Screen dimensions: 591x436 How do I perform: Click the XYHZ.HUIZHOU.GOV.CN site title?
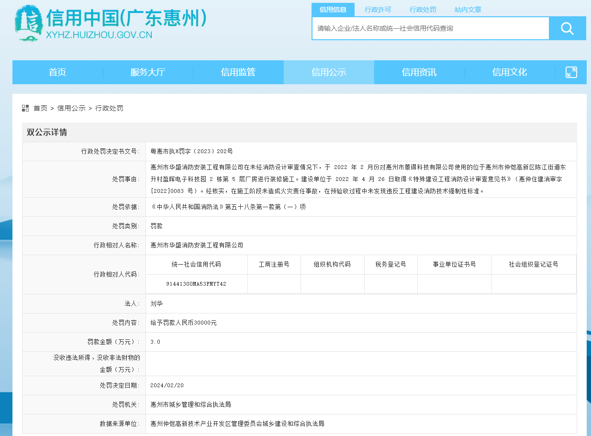(x=99, y=35)
